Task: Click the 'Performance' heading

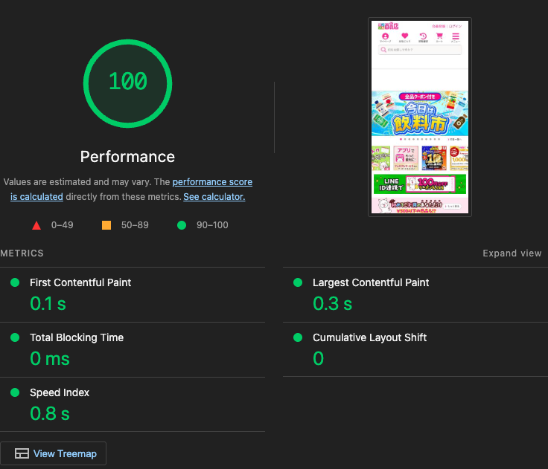Action: (127, 157)
